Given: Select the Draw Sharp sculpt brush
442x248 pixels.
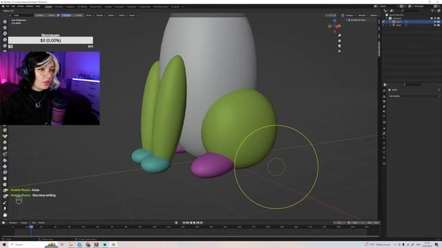Looking at the screenshot, I should pyautogui.click(x=5, y=28).
